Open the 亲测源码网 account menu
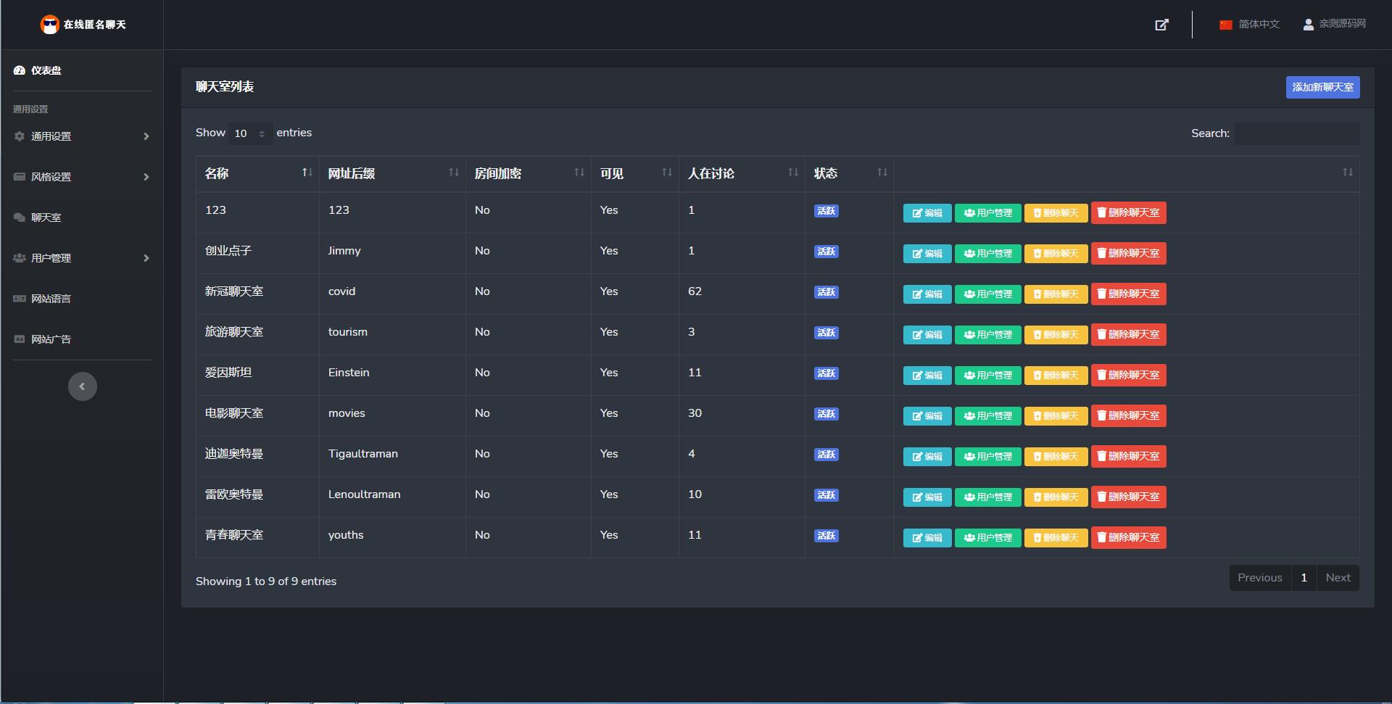The image size is (1392, 704). [1334, 24]
